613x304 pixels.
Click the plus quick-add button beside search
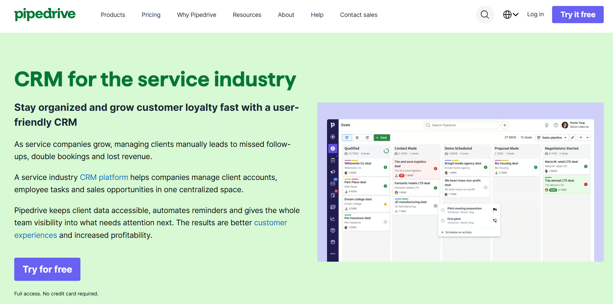coord(505,125)
